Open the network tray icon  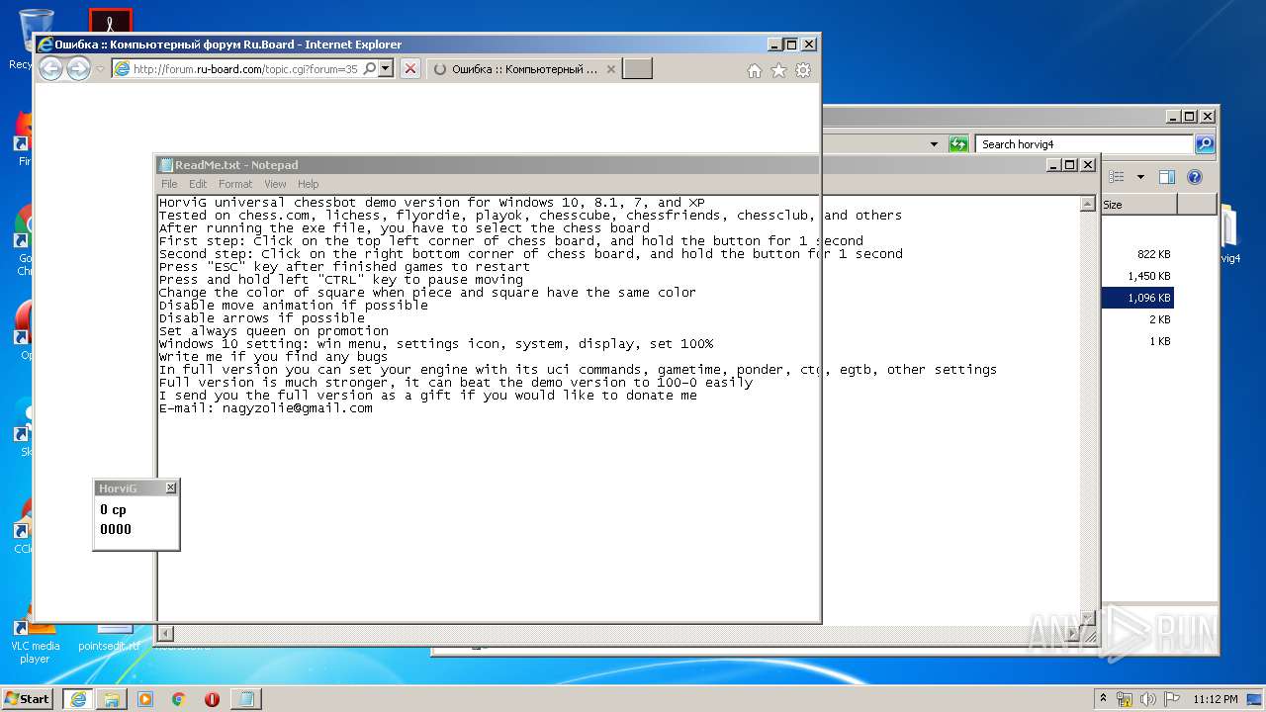1125,698
